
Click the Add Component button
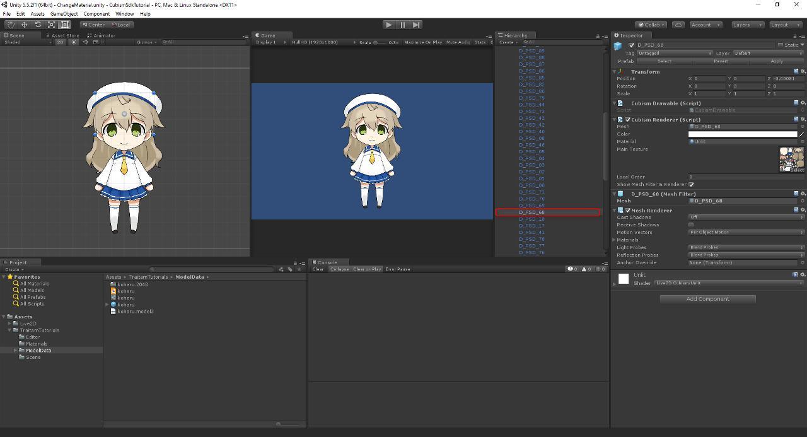[x=707, y=299]
